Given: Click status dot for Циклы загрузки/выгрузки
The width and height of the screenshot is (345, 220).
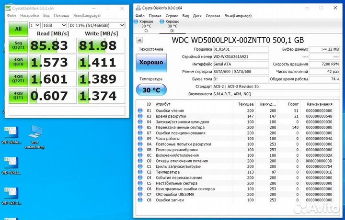Looking at the screenshot, I should [x=140, y=166].
